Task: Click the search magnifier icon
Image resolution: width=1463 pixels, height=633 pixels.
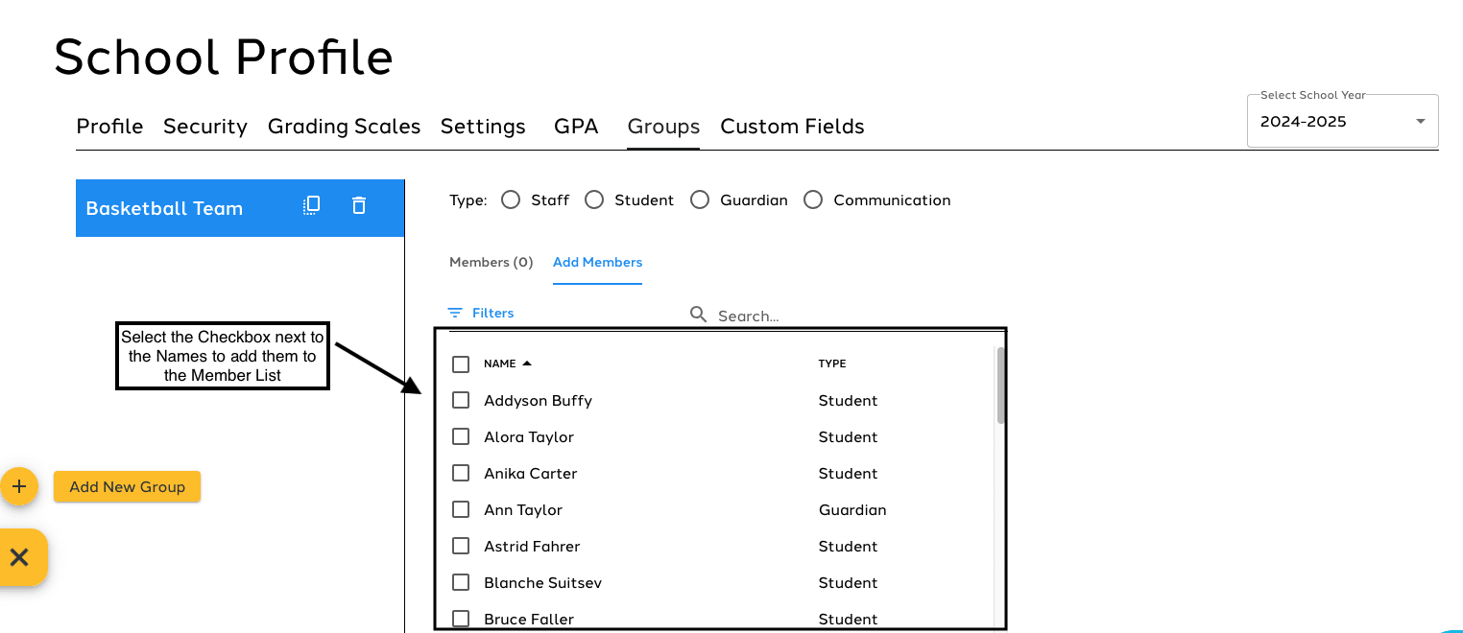Action: point(699,315)
